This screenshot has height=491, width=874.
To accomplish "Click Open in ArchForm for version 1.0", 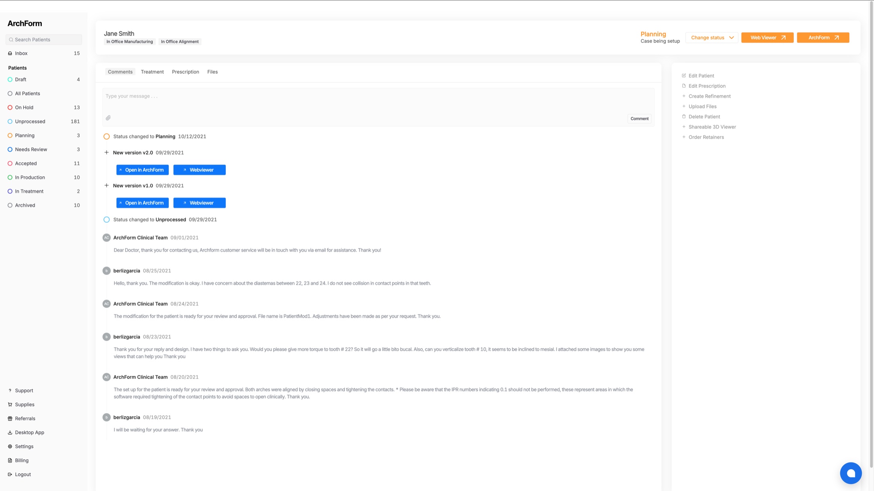I will pyautogui.click(x=142, y=203).
